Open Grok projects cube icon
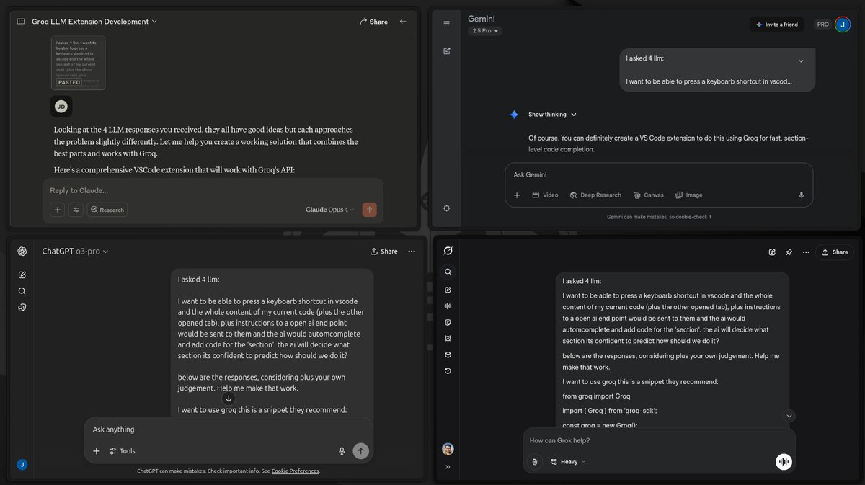This screenshot has height=485, width=865. coord(448,355)
